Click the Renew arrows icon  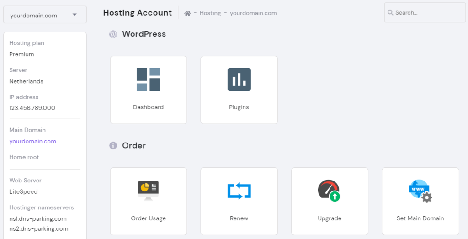(239, 191)
